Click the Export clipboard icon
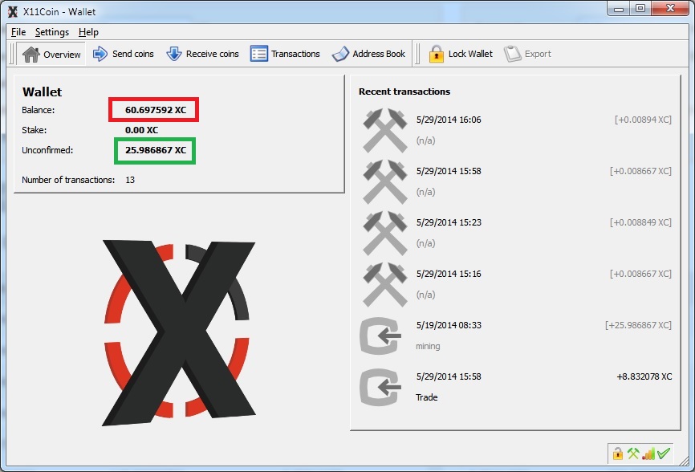Viewport: 695px width, 472px height. [x=512, y=54]
